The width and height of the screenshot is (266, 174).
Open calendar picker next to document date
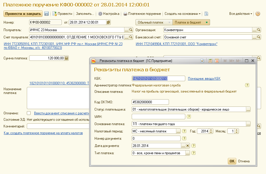coord(108,22)
